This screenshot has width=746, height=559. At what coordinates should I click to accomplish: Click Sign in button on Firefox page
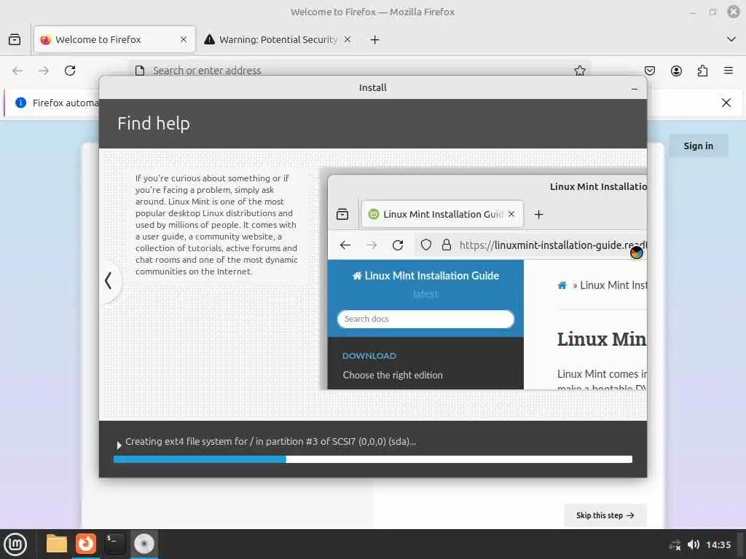pos(698,146)
